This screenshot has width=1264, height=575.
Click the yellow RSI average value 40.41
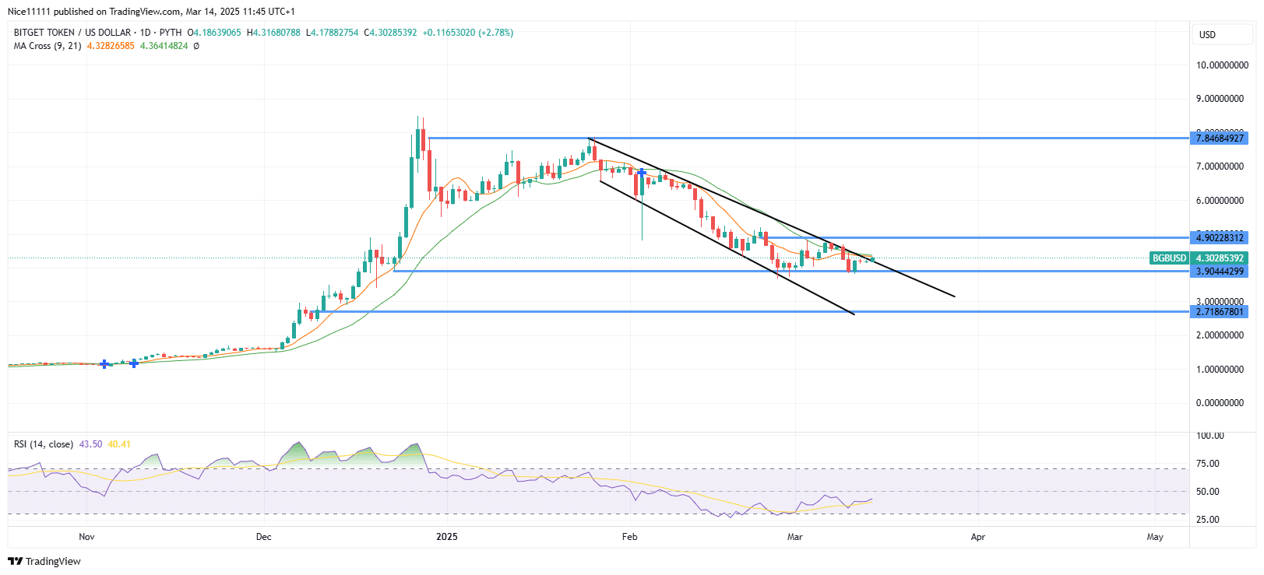[119, 444]
